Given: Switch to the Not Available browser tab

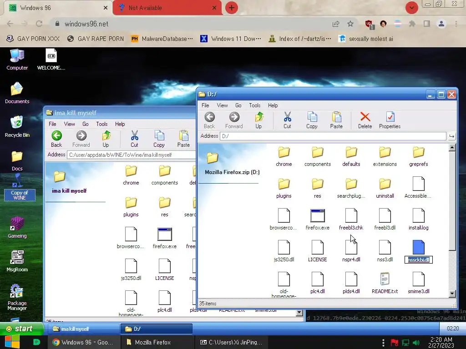Looking at the screenshot, I should click(167, 8).
